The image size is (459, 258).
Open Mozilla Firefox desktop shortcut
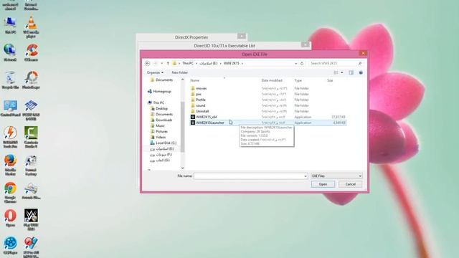pyautogui.click(x=10, y=166)
